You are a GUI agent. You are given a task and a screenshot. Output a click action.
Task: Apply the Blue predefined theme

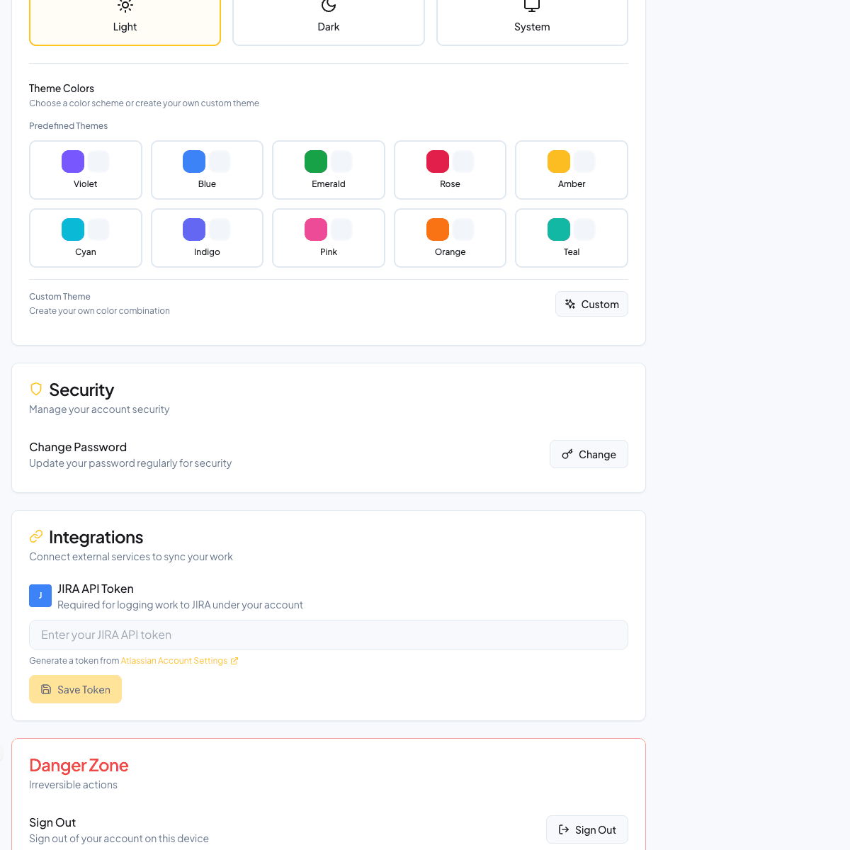207,170
